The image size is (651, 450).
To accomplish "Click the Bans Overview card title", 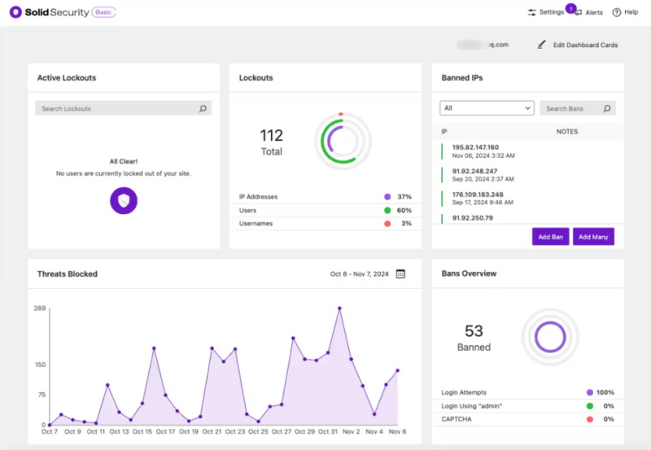I will (469, 273).
